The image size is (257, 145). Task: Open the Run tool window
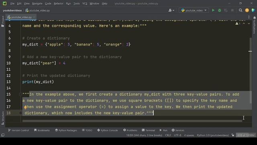click(x=163, y=130)
